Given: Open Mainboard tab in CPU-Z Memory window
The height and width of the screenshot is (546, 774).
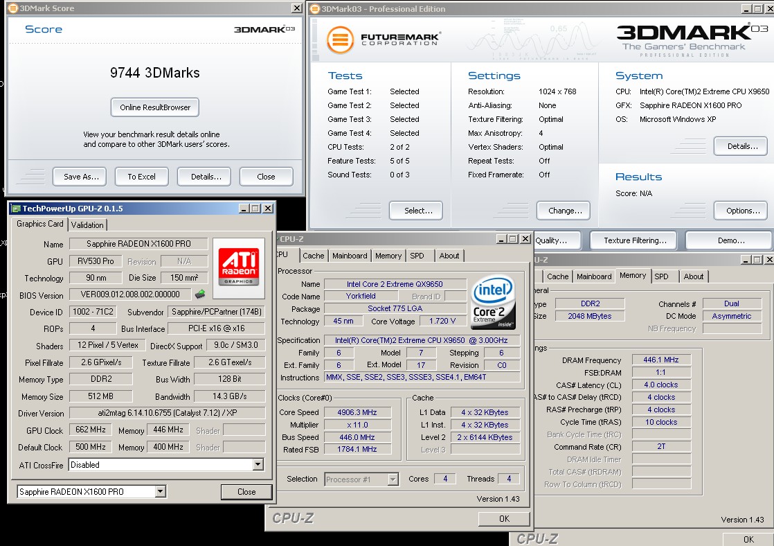Looking at the screenshot, I should pos(594,276).
